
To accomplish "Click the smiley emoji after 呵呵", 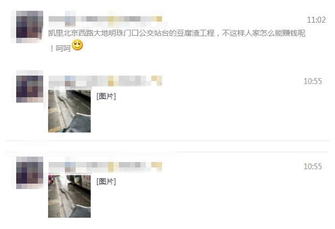I will 77,45.
